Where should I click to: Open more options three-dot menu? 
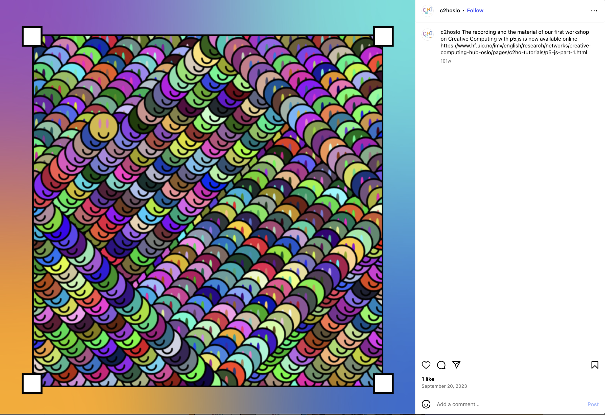594,11
